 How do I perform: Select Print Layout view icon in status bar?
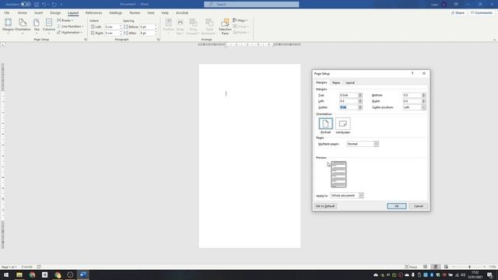pyautogui.click(x=436, y=267)
